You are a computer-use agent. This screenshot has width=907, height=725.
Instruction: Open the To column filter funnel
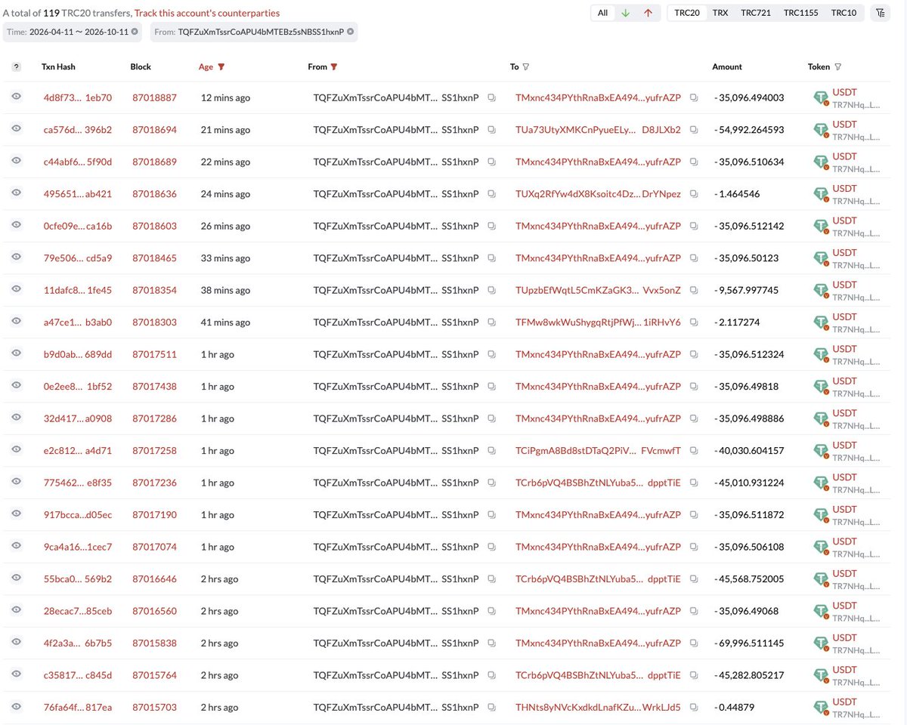[525, 66]
